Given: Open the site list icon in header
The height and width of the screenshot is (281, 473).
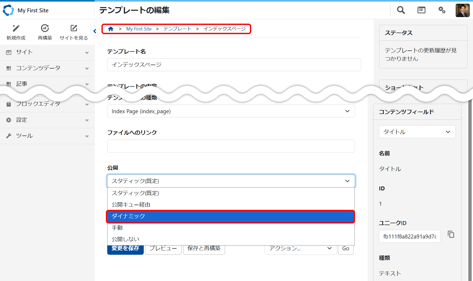Looking at the screenshot, I should click(421, 10).
